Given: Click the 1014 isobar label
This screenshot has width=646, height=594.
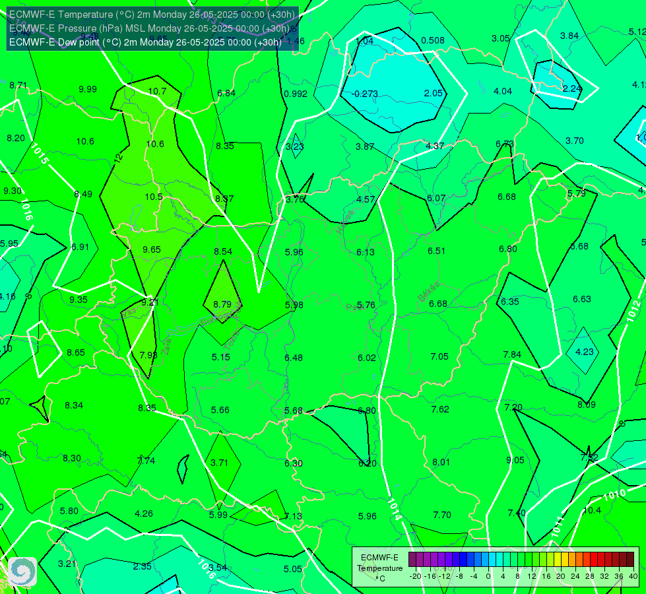Looking at the screenshot, I should pyautogui.click(x=394, y=509).
